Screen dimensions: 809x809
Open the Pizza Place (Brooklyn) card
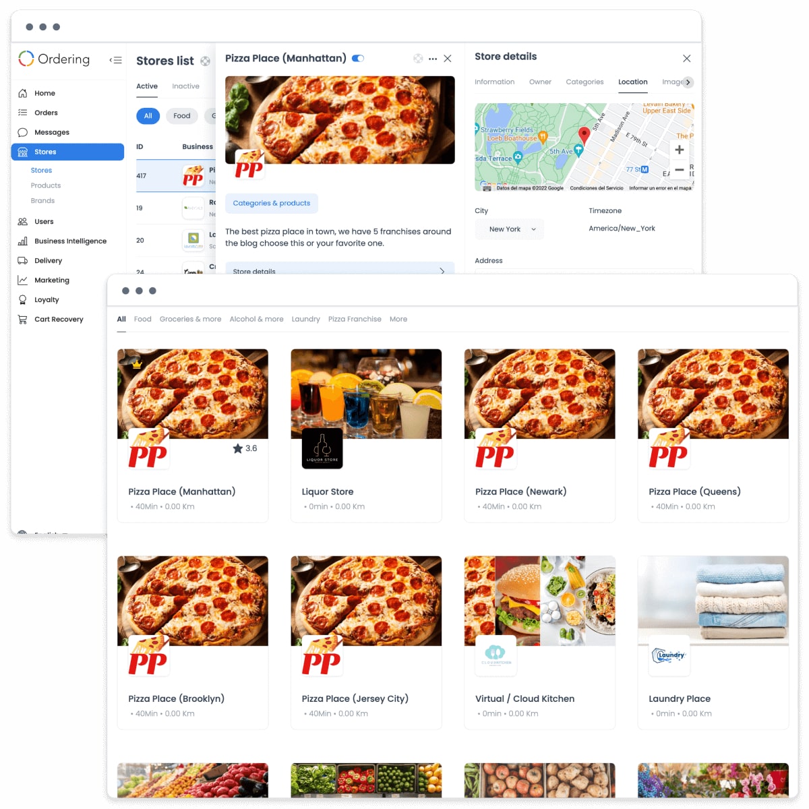193,642
